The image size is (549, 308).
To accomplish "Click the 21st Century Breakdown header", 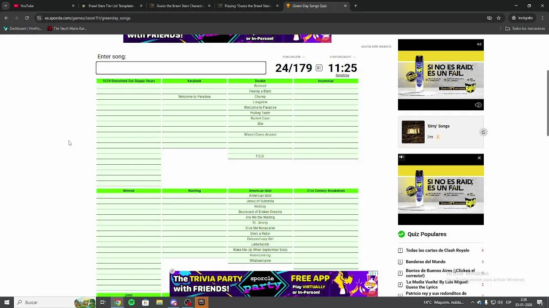I will 326,191.
